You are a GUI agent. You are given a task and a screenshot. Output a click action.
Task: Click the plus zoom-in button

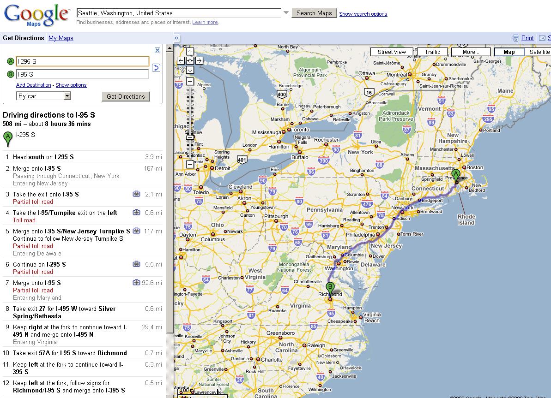[190, 82]
